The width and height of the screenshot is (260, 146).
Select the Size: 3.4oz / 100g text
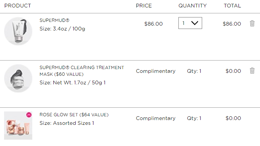click(x=62, y=29)
